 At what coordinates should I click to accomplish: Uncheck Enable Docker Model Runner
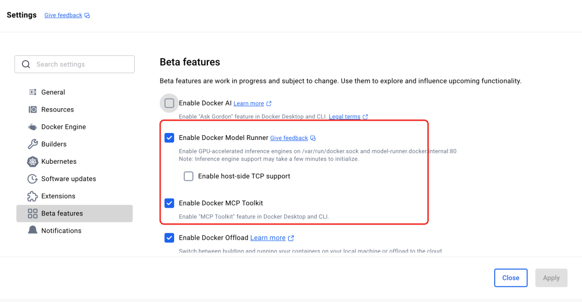click(x=169, y=138)
